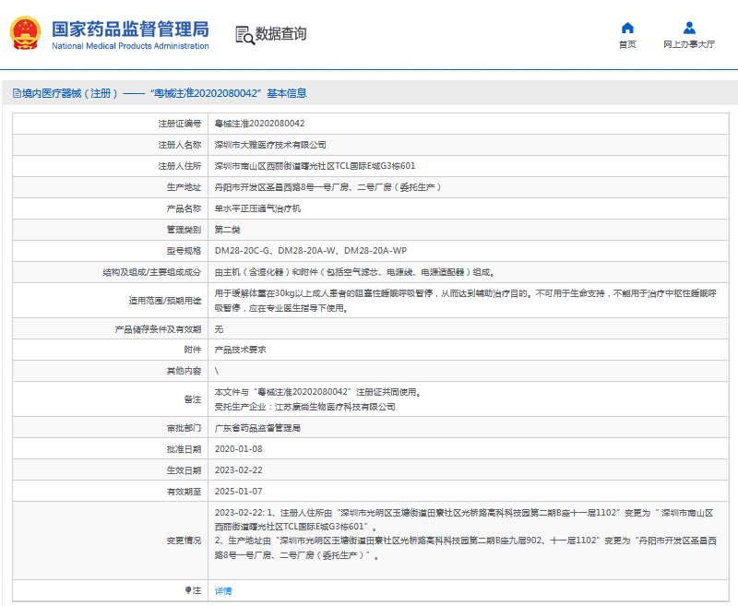Screen dimensions: 738x606
Task: Click the 型号规格 row label
Action: tap(184, 251)
